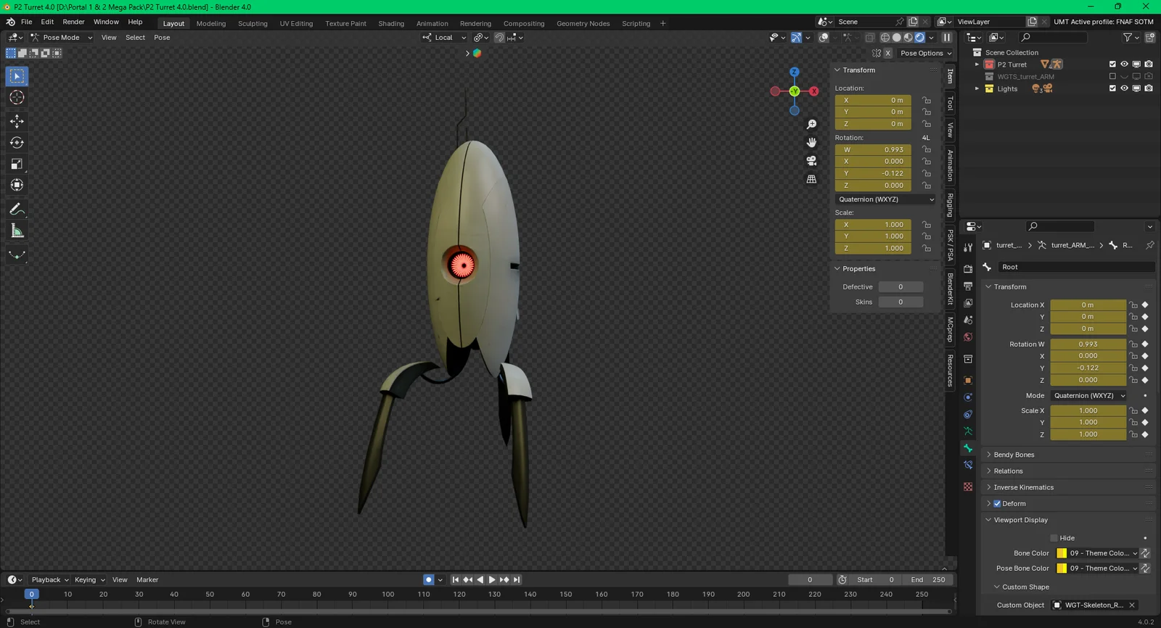The width and height of the screenshot is (1161, 628).
Task: Clear the Custom Object WGT-Skeleton field
Action: click(1131, 606)
